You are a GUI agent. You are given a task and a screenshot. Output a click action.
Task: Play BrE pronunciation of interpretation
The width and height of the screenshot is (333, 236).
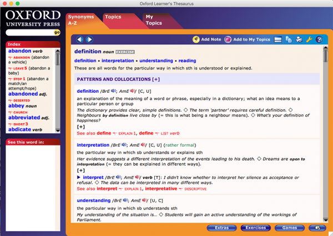[124, 145]
